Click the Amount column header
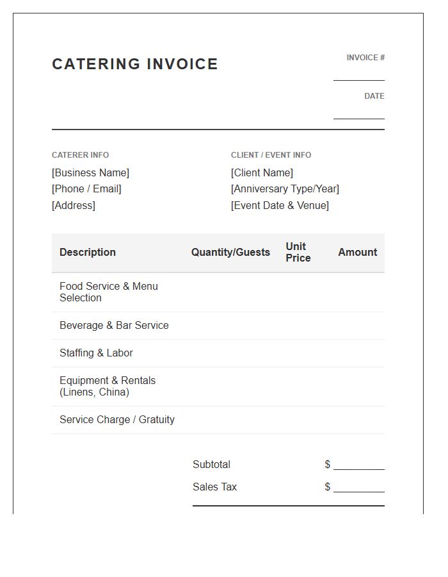Screen dimensions: 448x577 [357, 252]
